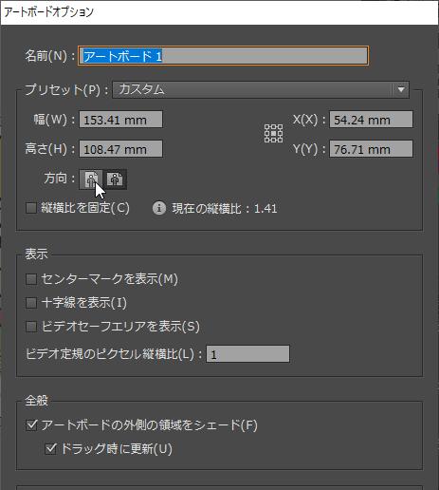Select the landscape orientation icon
Image resolution: width=439 pixels, height=490 pixels.
pos(115,179)
